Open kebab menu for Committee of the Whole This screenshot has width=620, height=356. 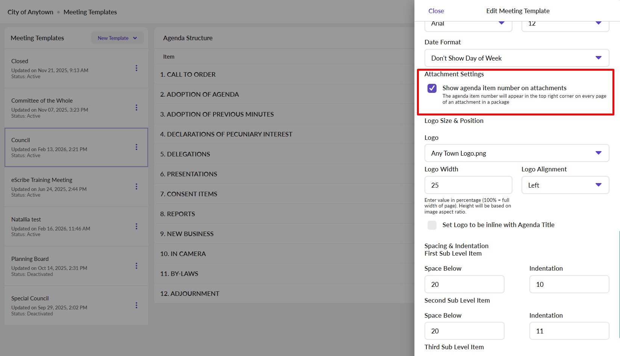[x=136, y=108]
